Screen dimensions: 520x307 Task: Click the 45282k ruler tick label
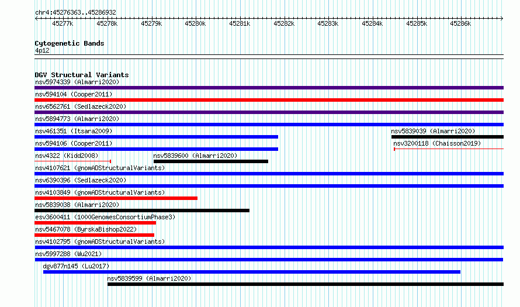point(284,23)
